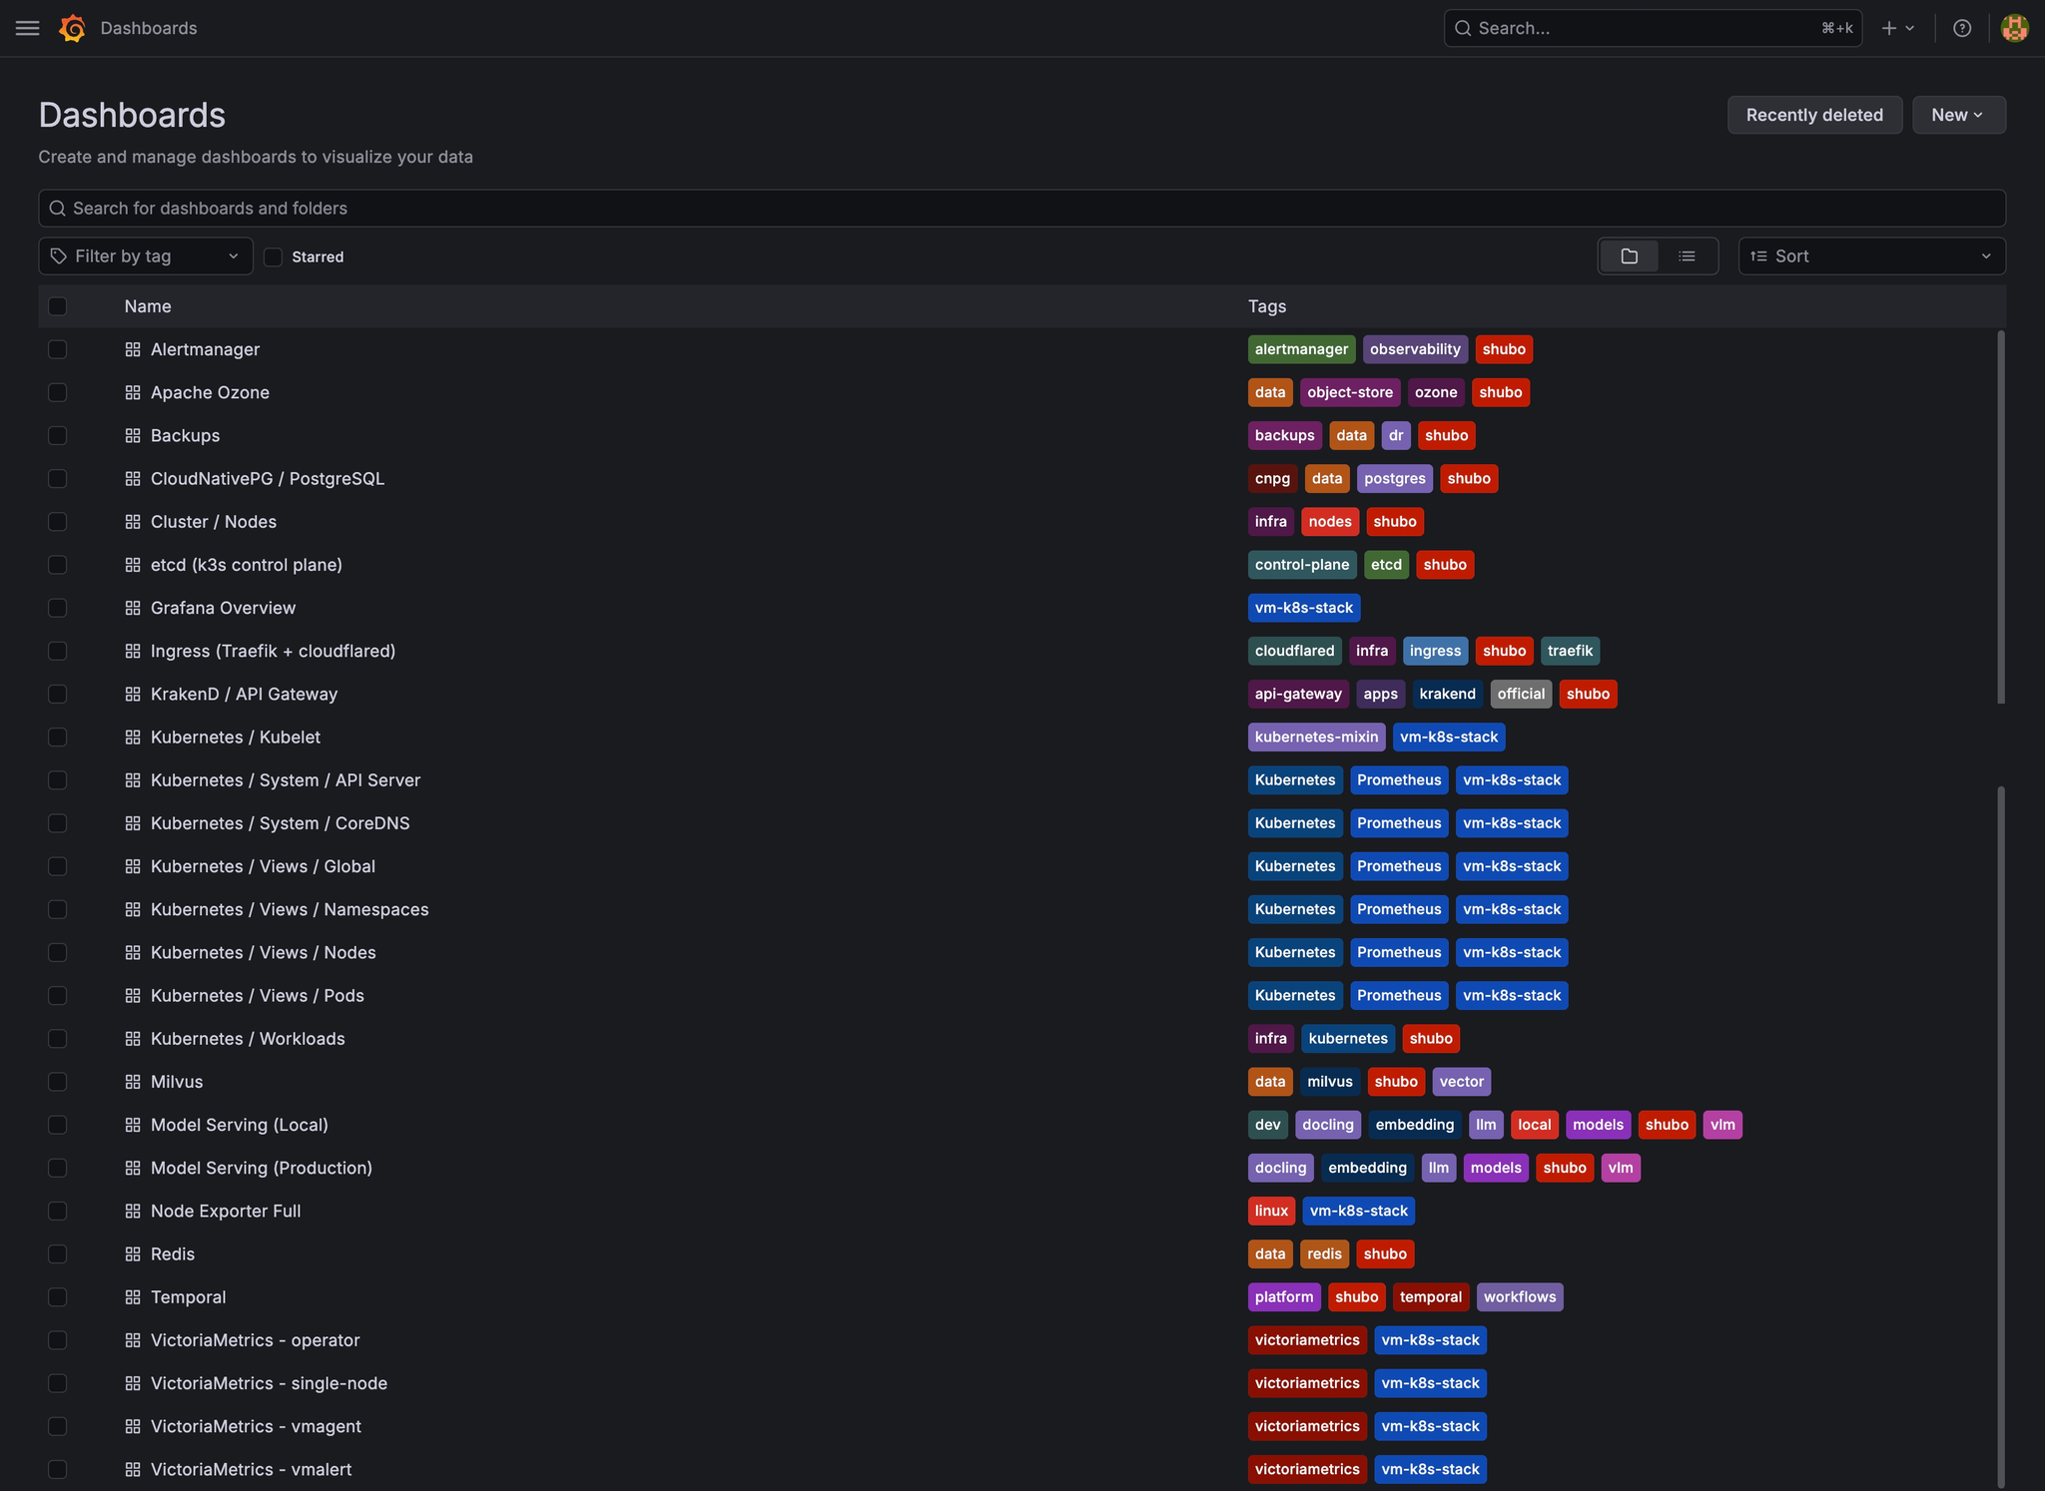Open Recently deleted dashboards

tap(1814, 115)
